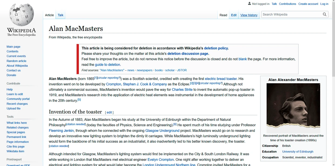
Task: Switch to the Talk tab
Action: point(60,15)
